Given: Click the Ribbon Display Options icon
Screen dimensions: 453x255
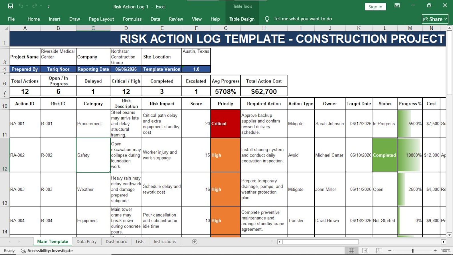Looking at the screenshot, I should 397,6.
